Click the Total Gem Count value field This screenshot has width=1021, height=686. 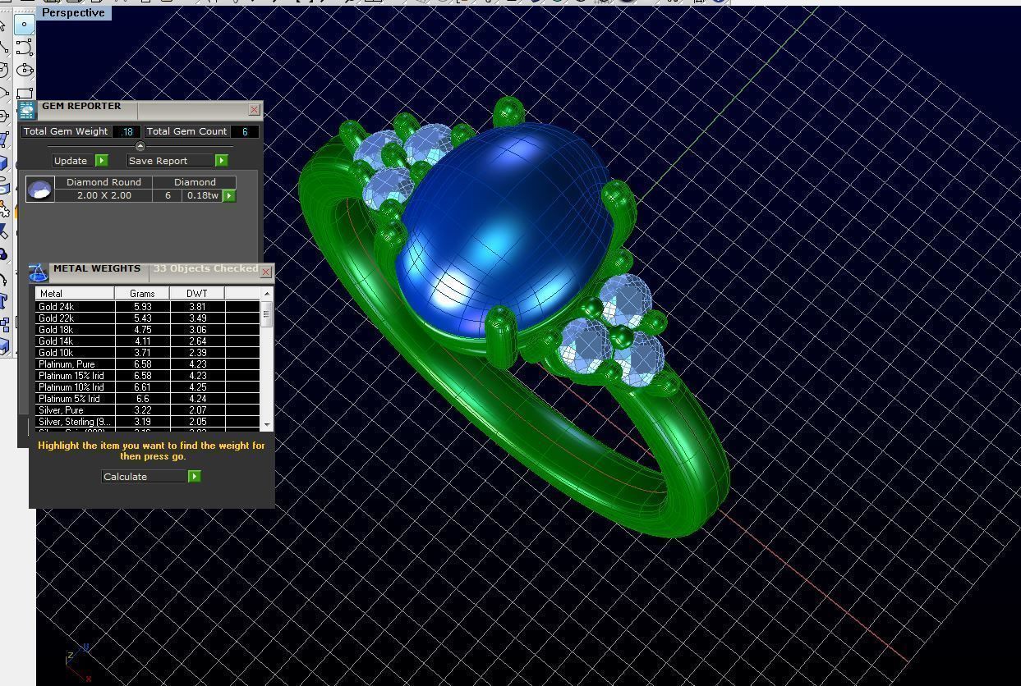[245, 131]
